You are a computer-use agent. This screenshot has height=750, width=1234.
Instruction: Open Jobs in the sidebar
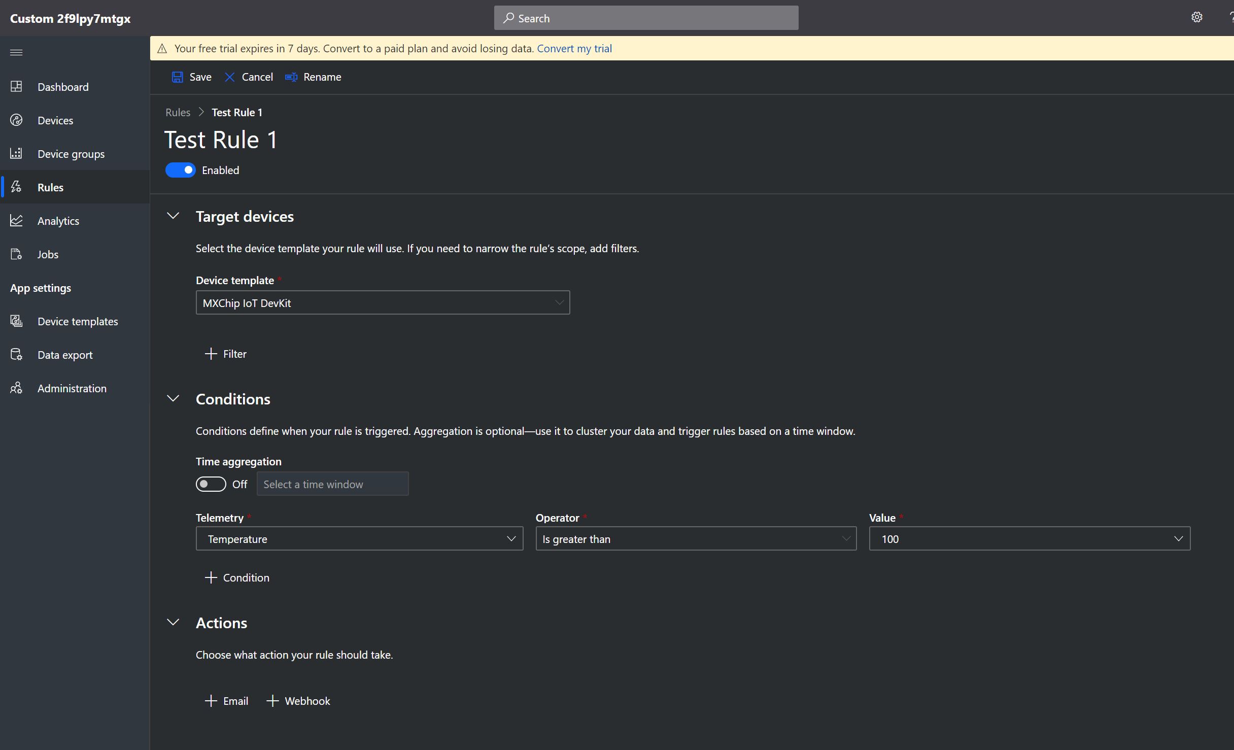pyautogui.click(x=48, y=254)
